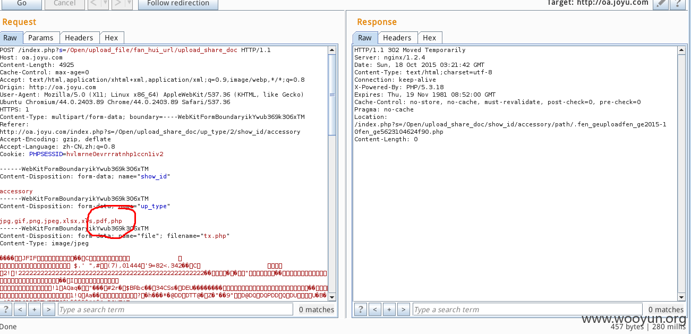
Task: Find previous match in response search
Action: (375, 309)
